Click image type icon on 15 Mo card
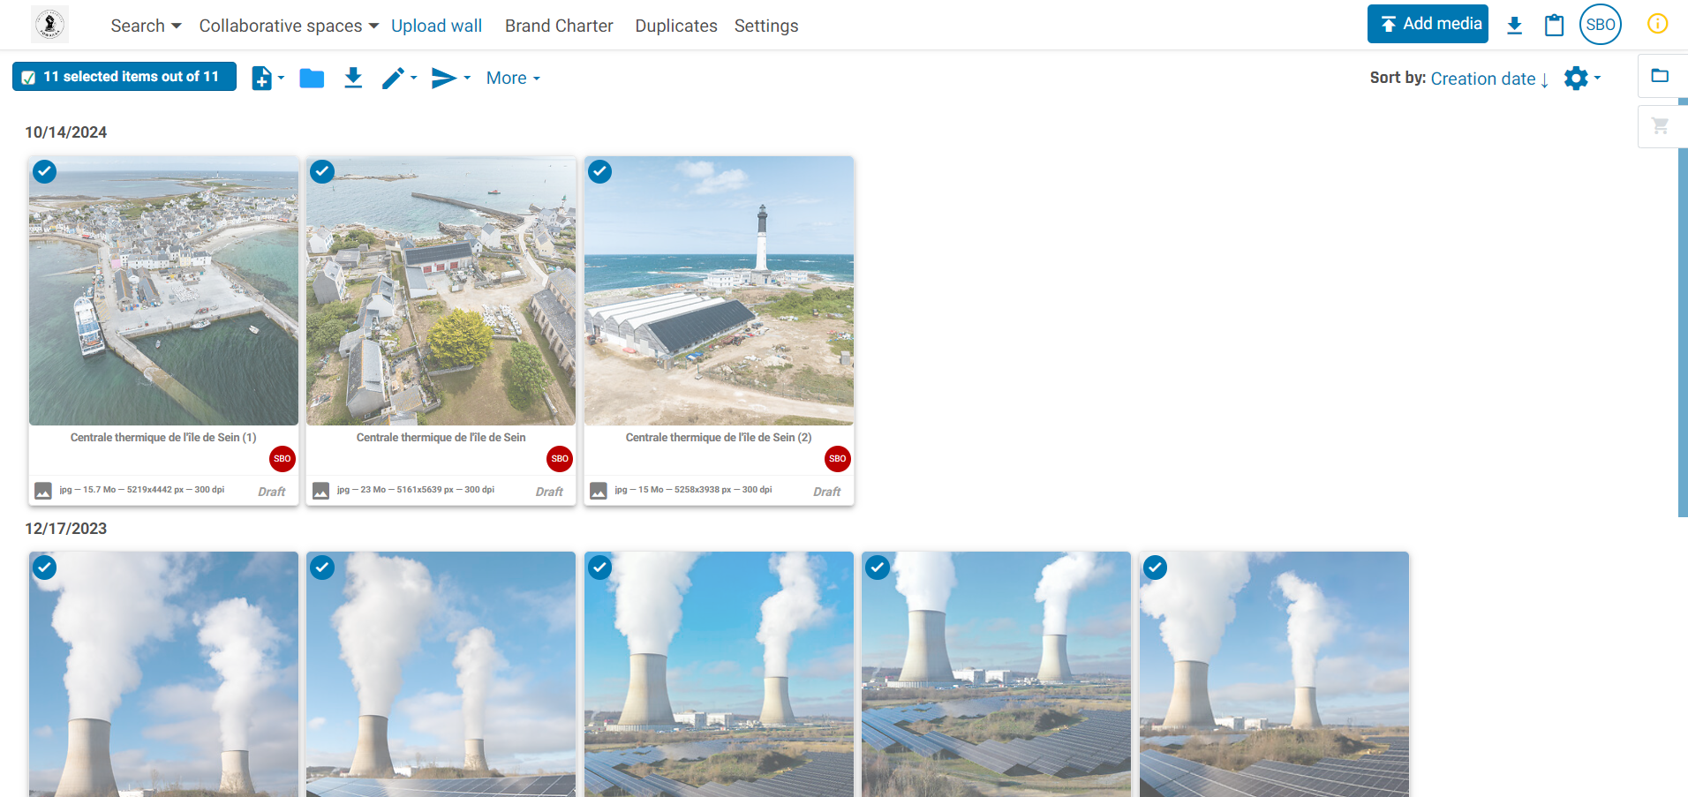The width and height of the screenshot is (1688, 797). 599,491
